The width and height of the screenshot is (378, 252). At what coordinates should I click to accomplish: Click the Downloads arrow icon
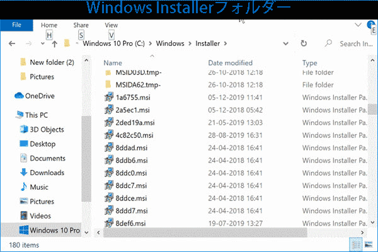pyautogui.click(x=24, y=173)
